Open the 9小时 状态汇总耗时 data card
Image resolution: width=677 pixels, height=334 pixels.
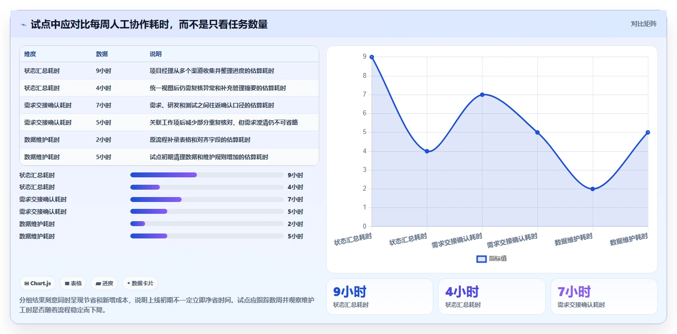[x=379, y=297]
